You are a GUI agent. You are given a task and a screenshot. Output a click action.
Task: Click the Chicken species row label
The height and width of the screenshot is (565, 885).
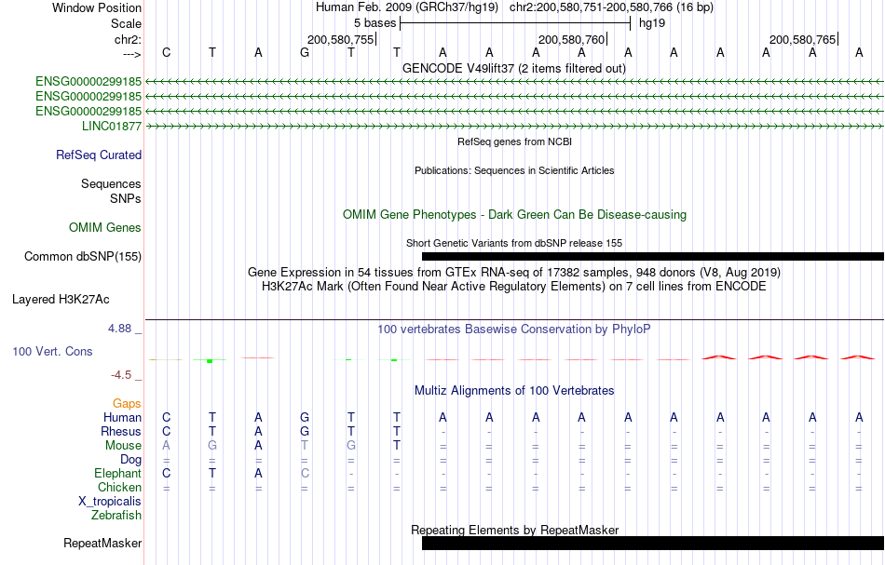(x=119, y=487)
